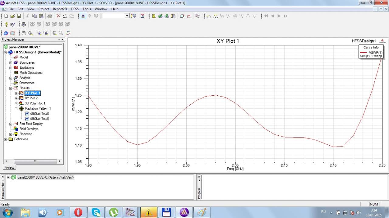This screenshot has width=389, height=218.
Task: Select the Pan hand tool
Action: pyautogui.click(x=24, y=33)
